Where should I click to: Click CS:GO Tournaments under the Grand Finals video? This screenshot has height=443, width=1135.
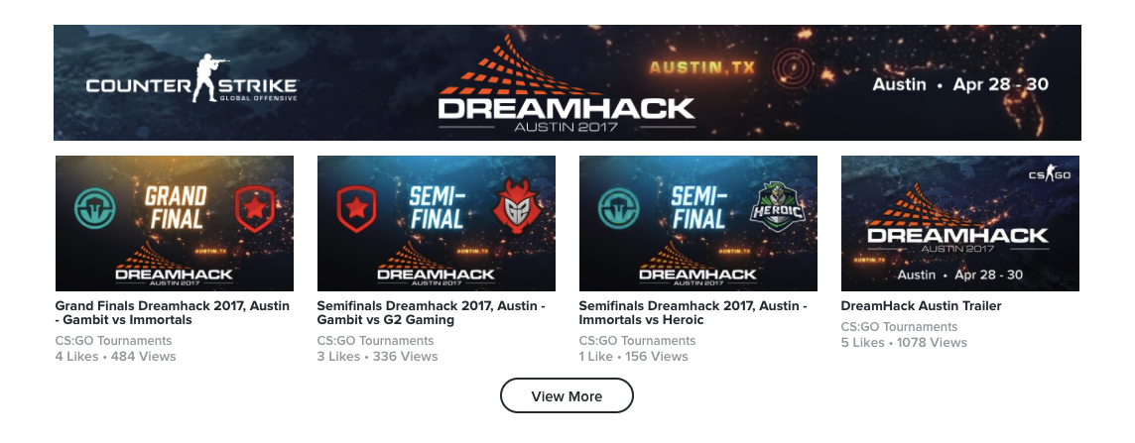(114, 340)
